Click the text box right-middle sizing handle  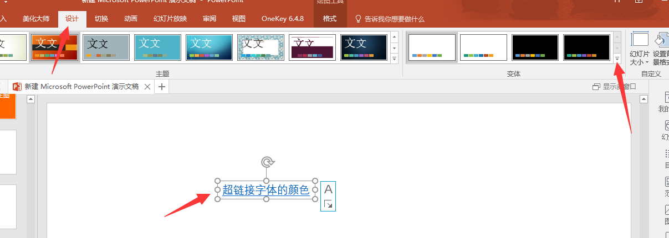[x=315, y=190]
